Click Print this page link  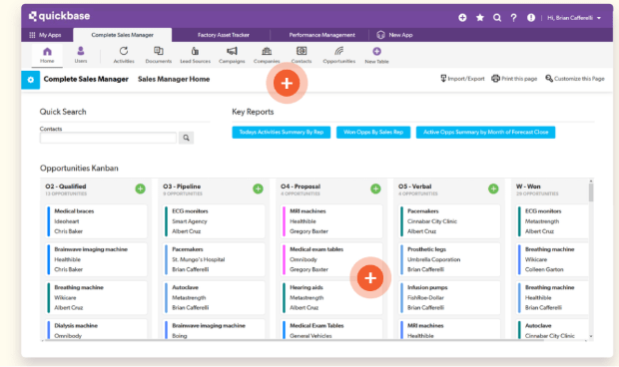(x=514, y=79)
